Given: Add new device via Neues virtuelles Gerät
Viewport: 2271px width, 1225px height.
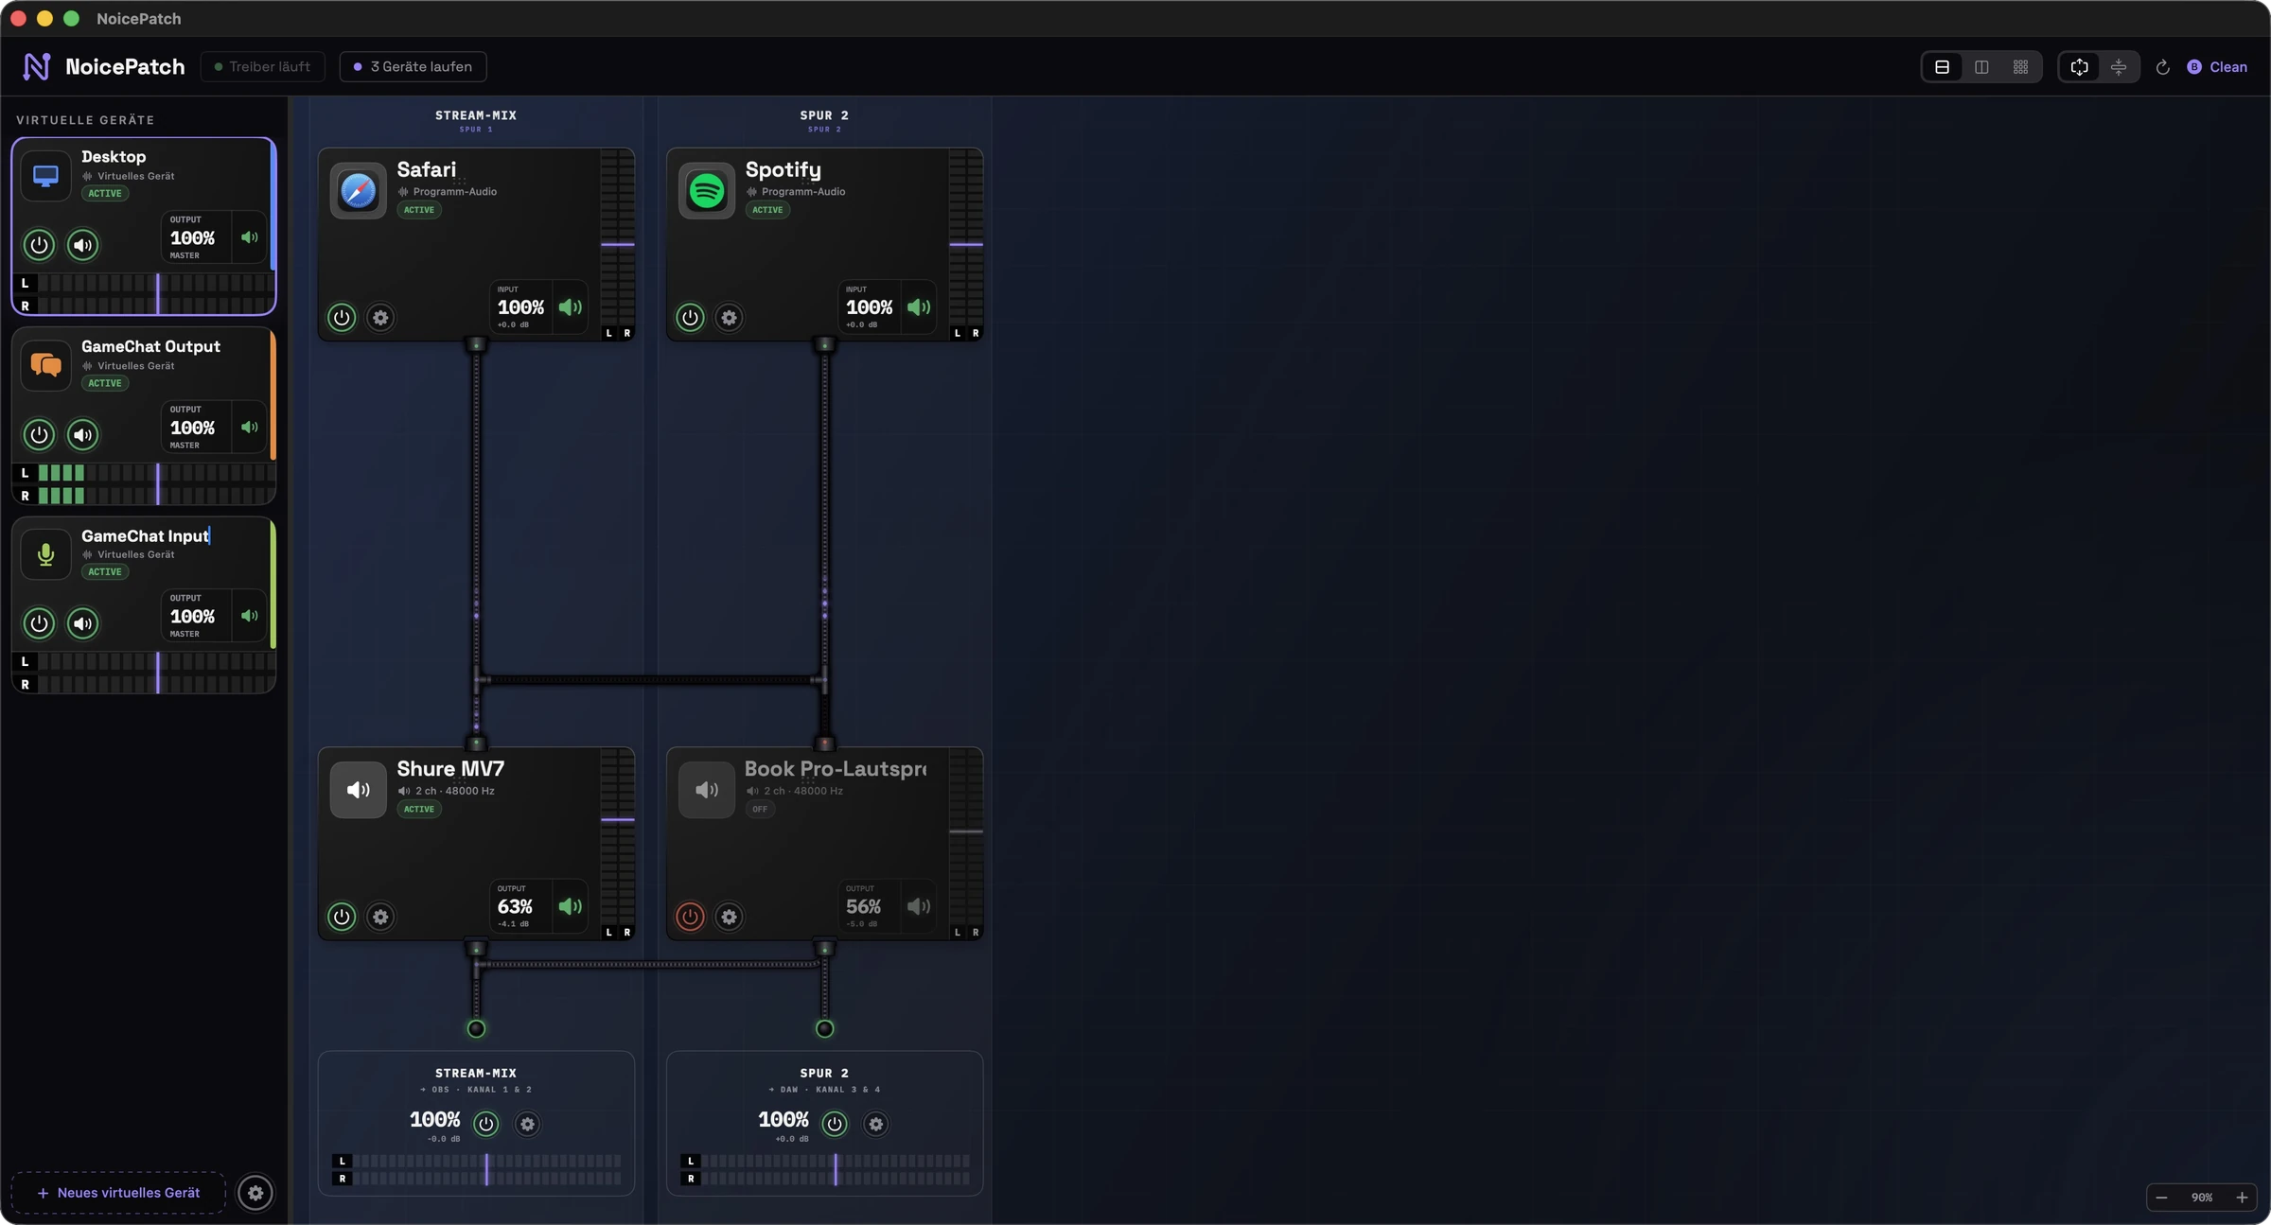Looking at the screenshot, I should click(x=118, y=1193).
